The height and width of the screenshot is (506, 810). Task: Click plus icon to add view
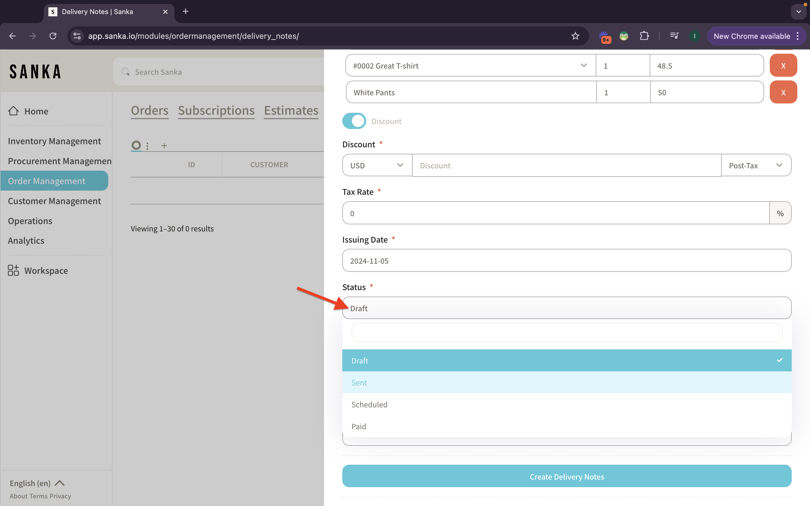tap(164, 146)
